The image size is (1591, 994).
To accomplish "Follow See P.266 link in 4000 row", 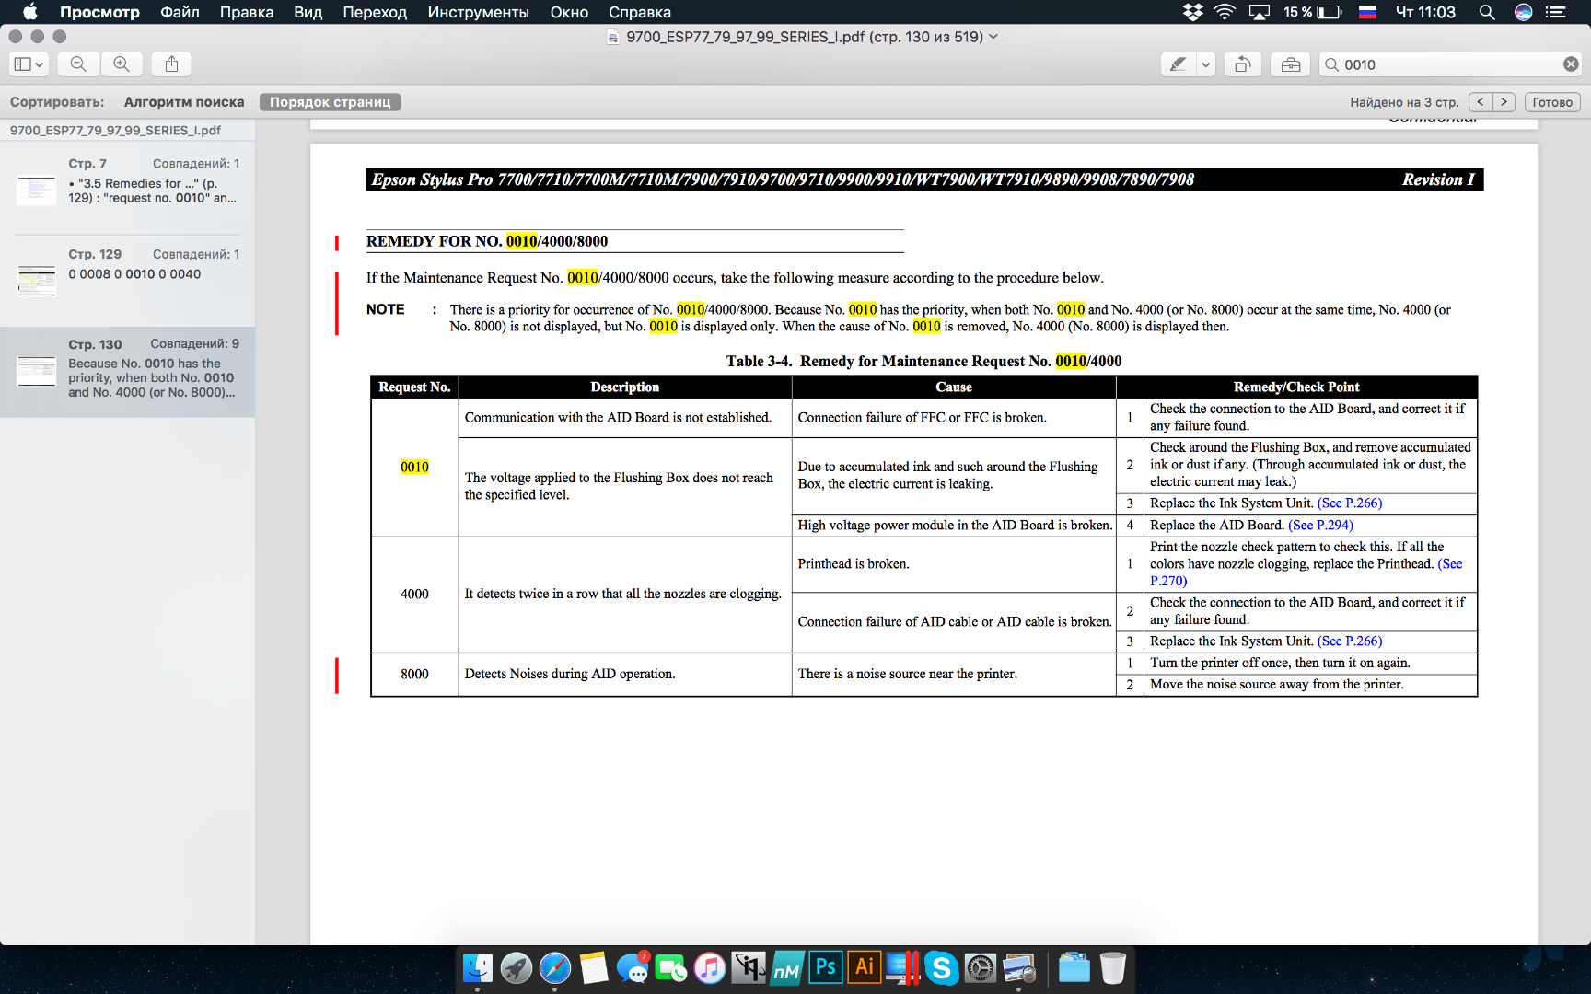I will point(1350,641).
